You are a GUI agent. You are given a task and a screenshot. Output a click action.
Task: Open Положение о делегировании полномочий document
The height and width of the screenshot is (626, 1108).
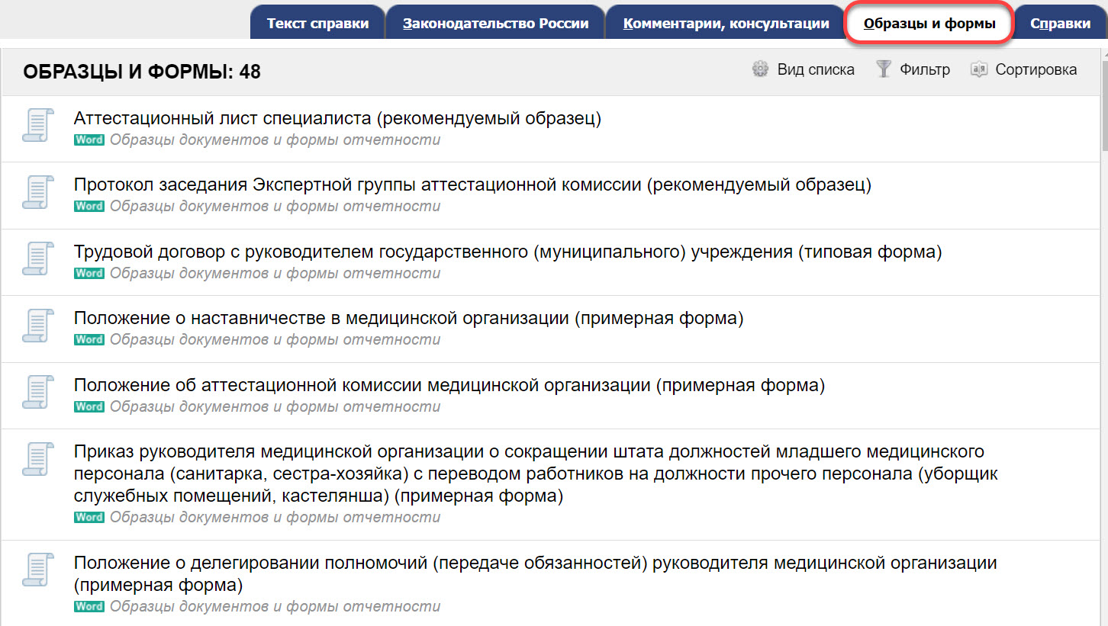tap(536, 575)
